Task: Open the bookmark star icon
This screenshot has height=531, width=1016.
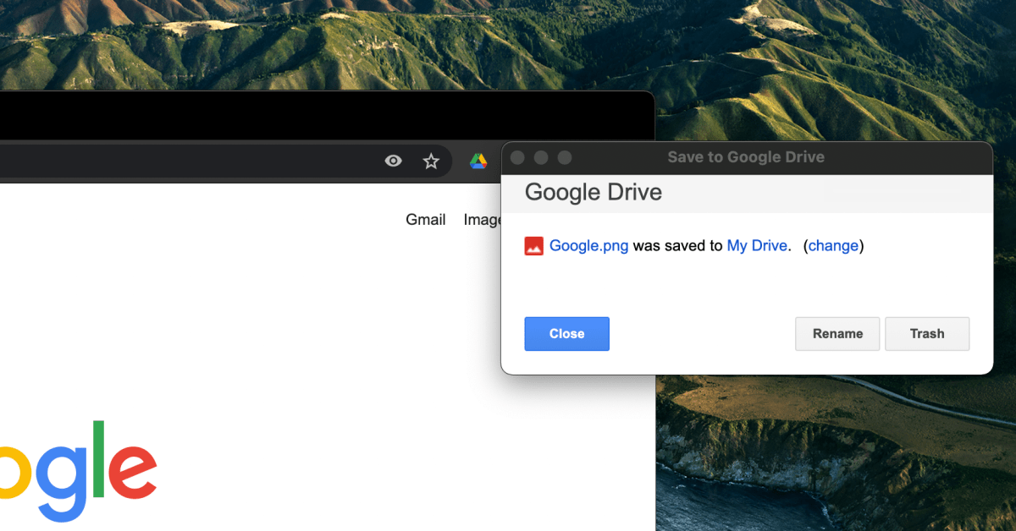Action: [431, 161]
